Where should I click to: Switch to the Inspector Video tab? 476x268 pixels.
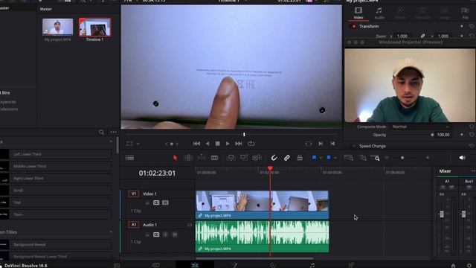(358, 13)
